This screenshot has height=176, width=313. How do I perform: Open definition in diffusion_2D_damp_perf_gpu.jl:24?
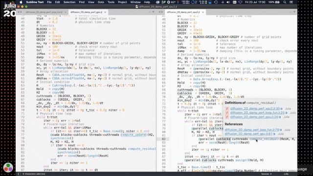click(x=254, y=117)
